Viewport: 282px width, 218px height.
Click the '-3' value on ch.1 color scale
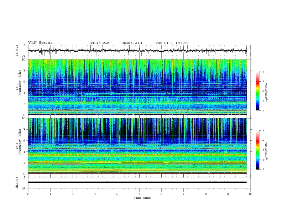263,72
